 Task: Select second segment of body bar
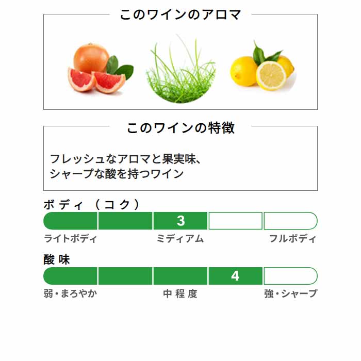click(125, 221)
